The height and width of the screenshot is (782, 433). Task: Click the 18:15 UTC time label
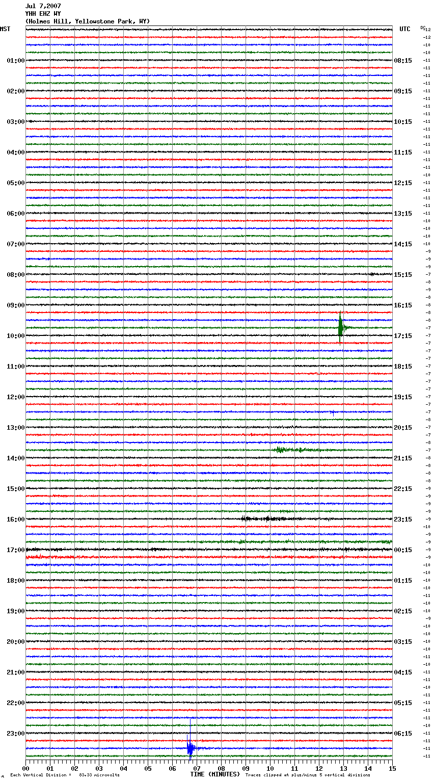point(403,367)
